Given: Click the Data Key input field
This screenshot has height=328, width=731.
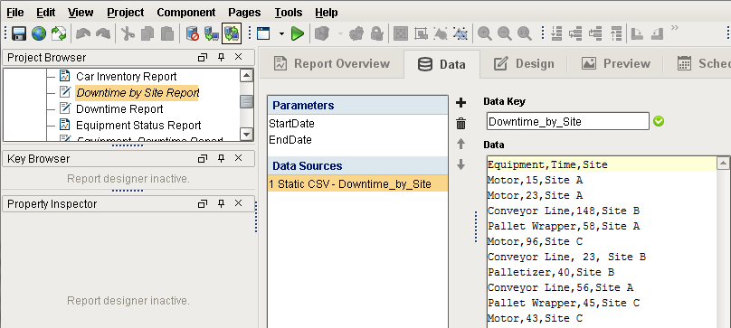Looking at the screenshot, I should (568, 122).
